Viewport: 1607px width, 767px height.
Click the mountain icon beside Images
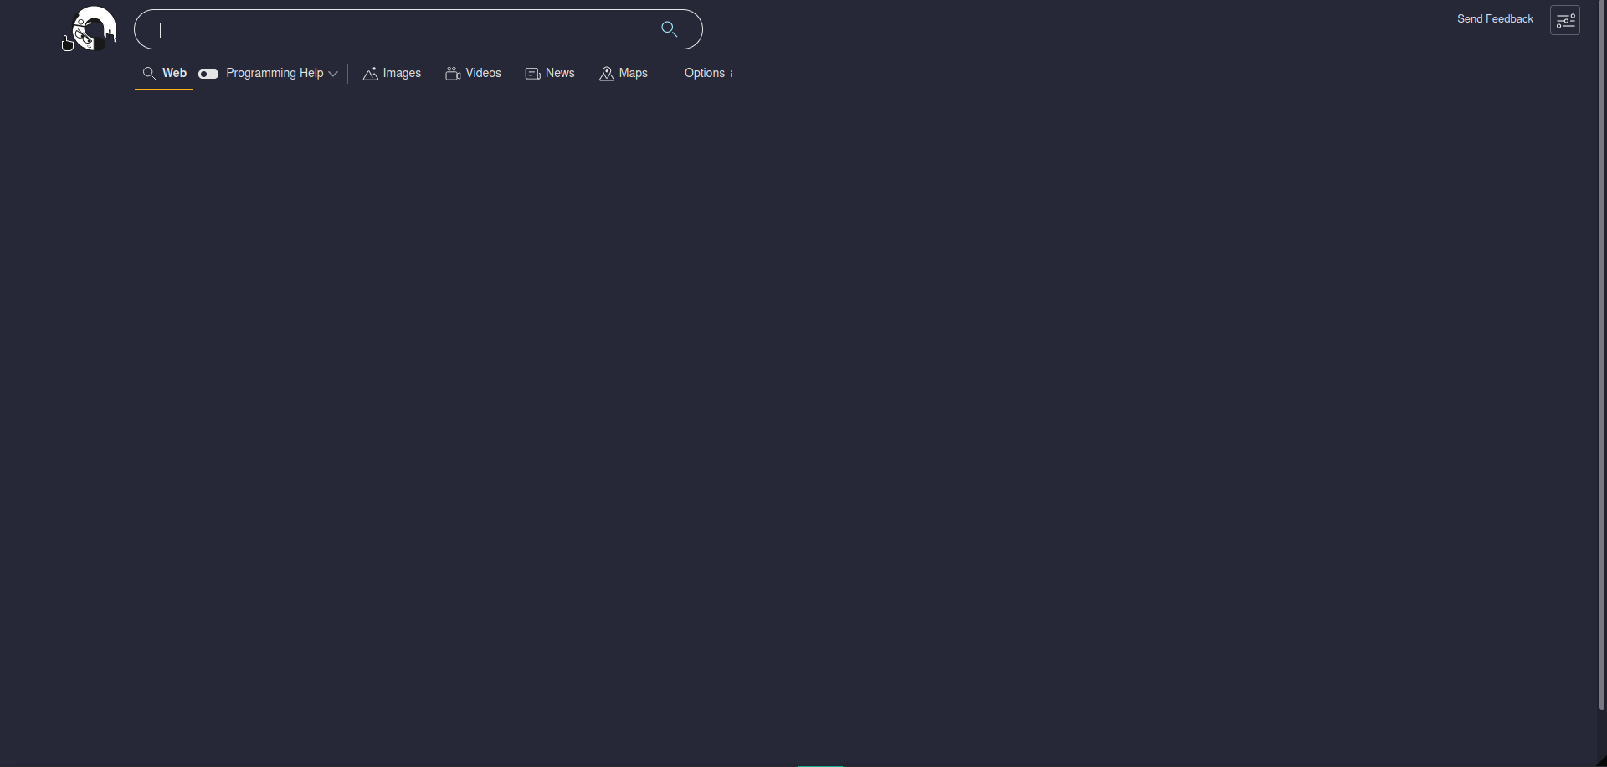(x=370, y=74)
